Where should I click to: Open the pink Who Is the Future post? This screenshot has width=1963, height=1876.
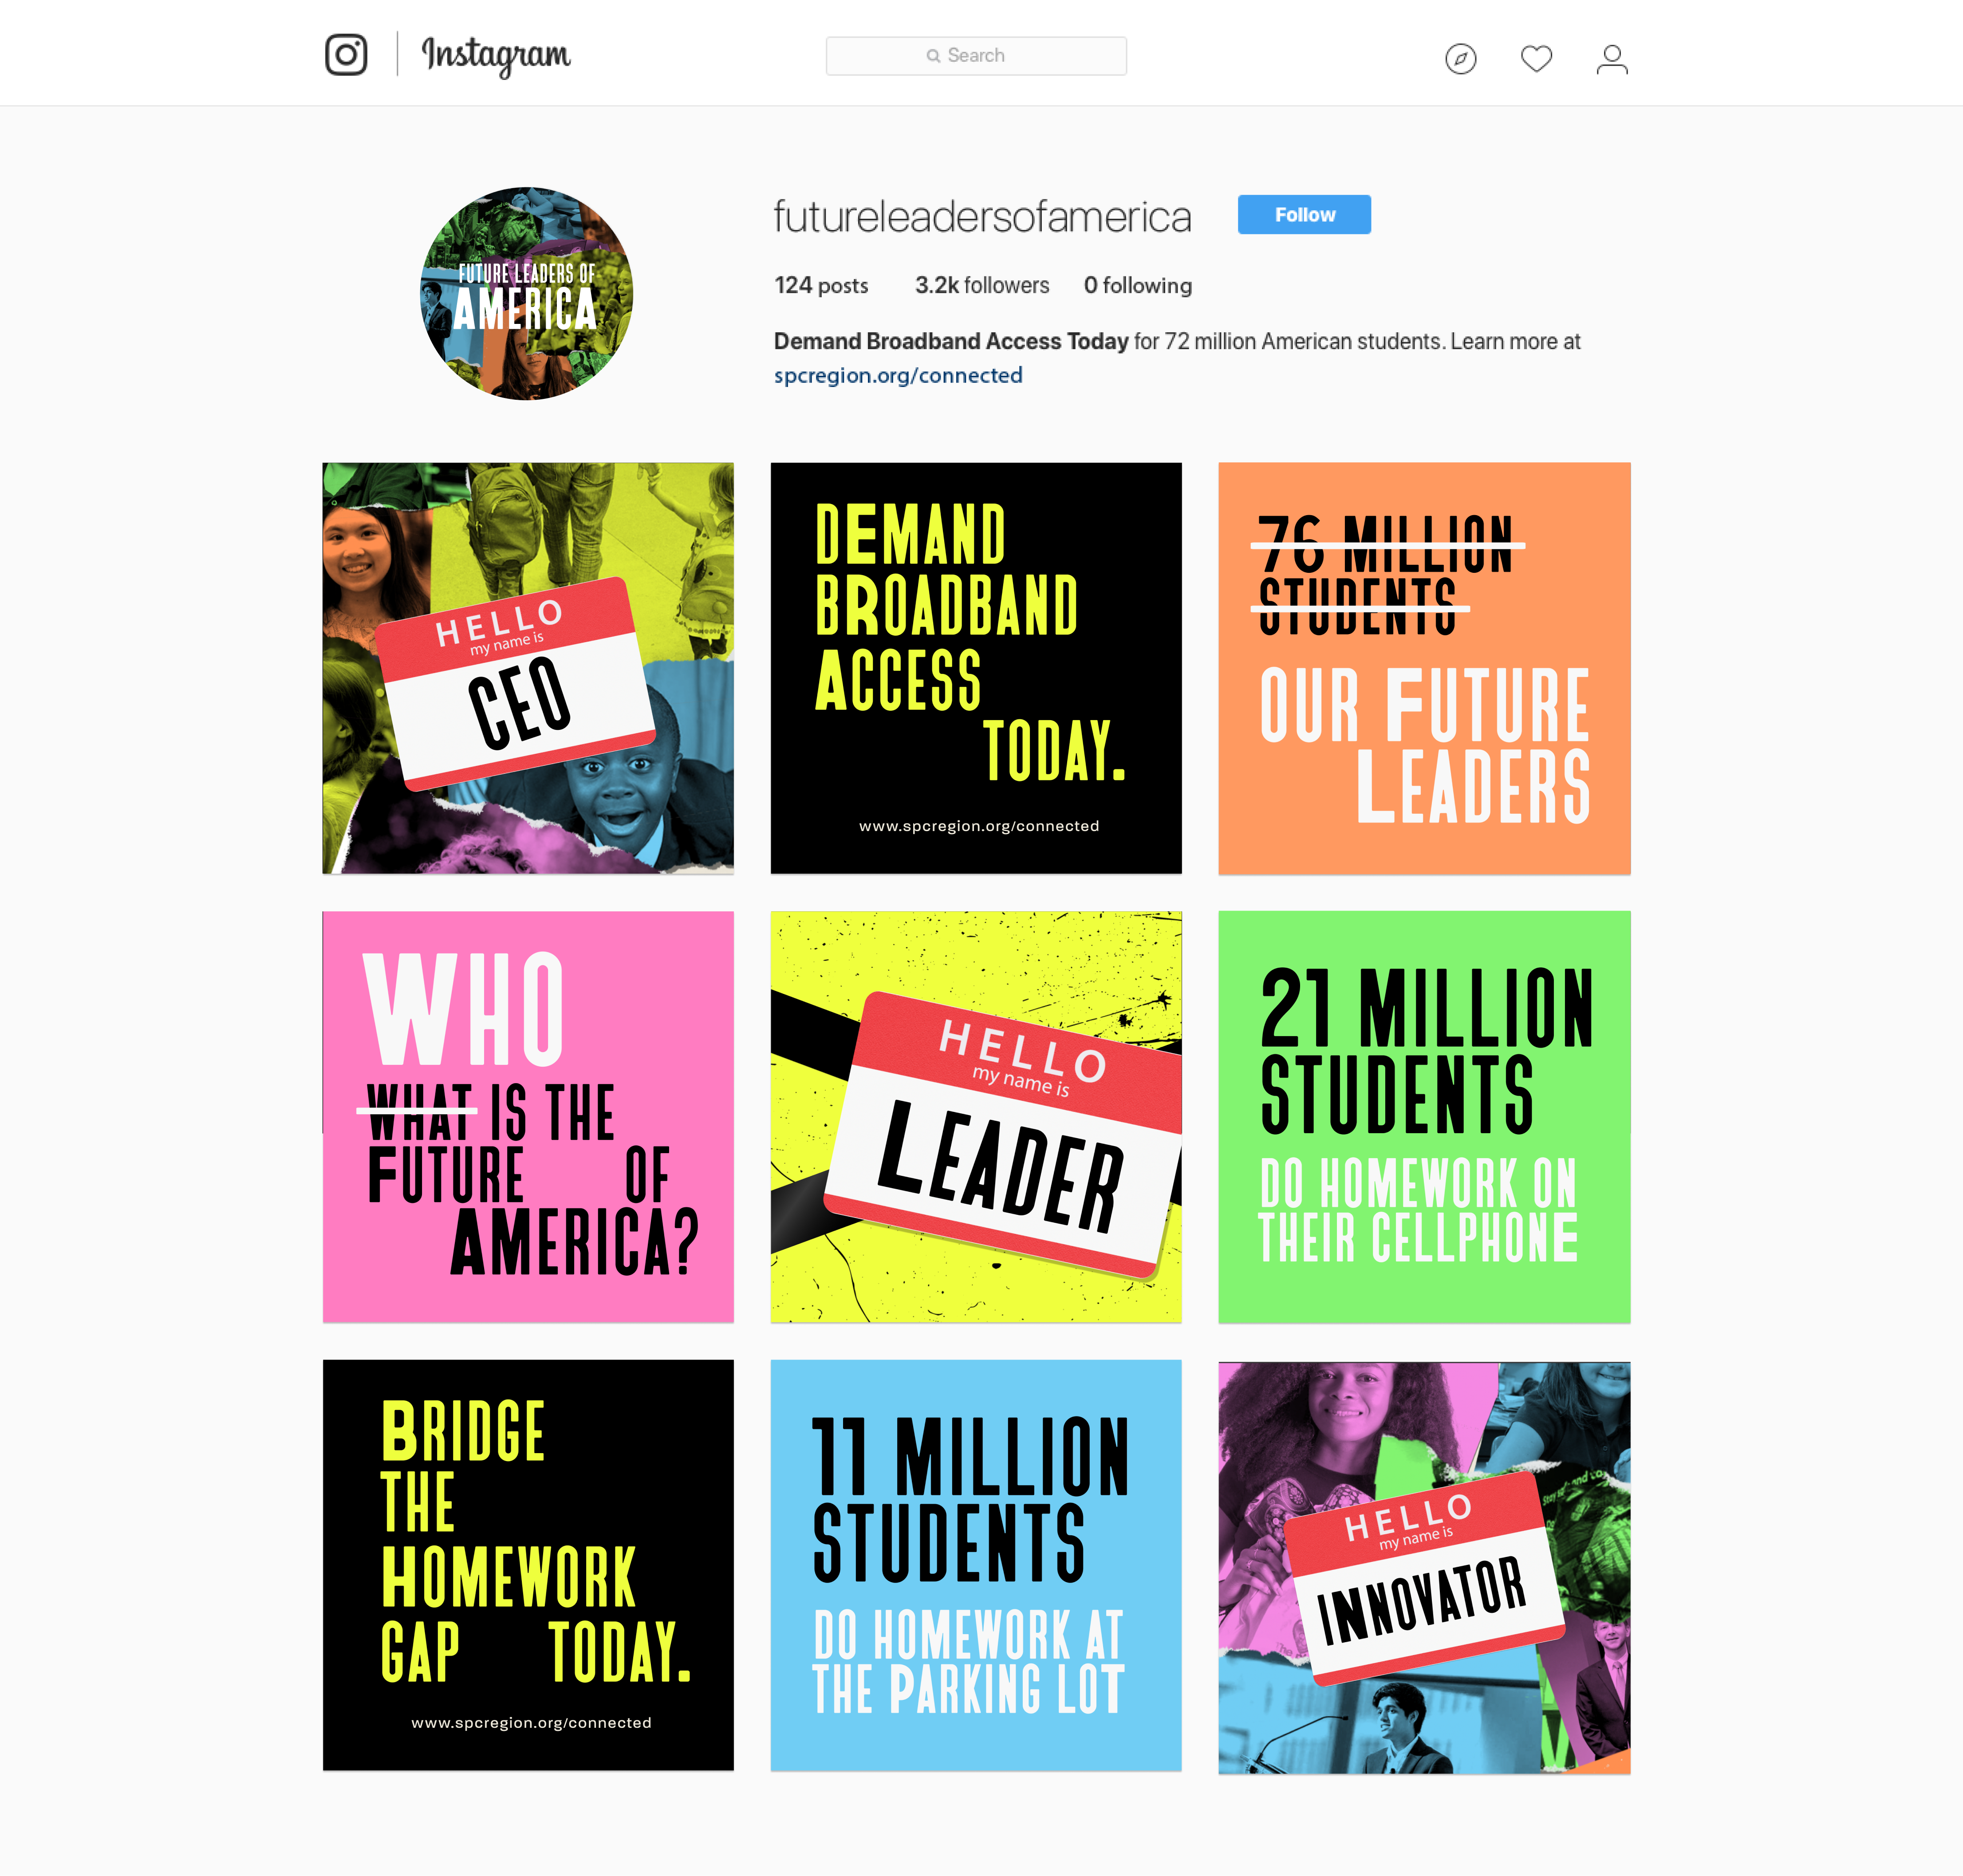tap(528, 1116)
